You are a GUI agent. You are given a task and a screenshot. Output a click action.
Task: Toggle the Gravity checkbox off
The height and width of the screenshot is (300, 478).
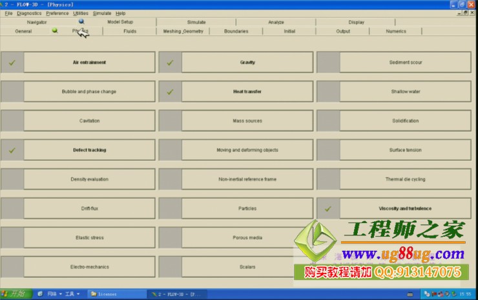170,63
